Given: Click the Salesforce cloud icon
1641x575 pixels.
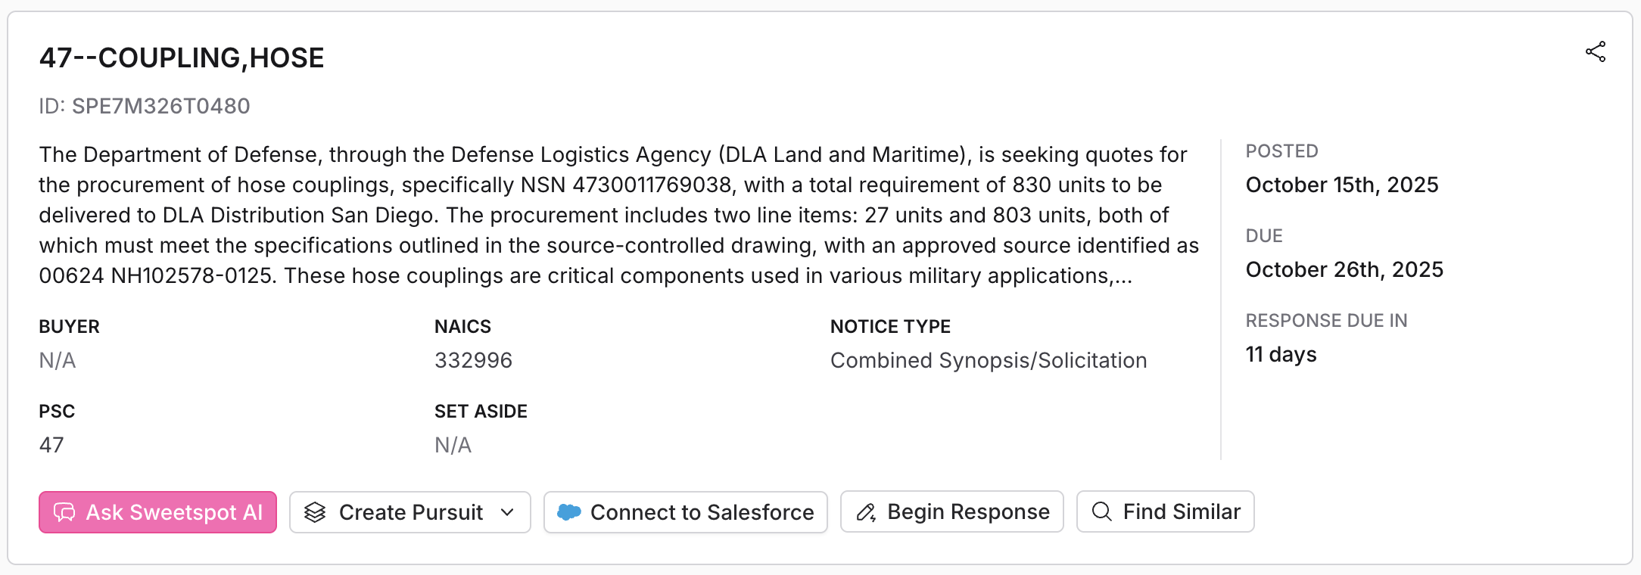Looking at the screenshot, I should pyautogui.click(x=568, y=513).
